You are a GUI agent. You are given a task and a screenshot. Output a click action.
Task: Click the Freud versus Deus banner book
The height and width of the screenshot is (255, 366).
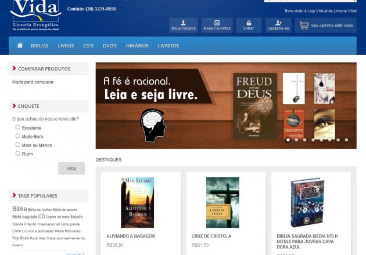pos(255,106)
